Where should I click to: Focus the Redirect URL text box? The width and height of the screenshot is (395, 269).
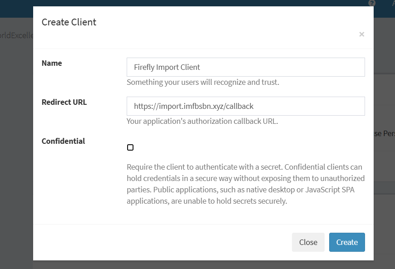tap(246, 106)
